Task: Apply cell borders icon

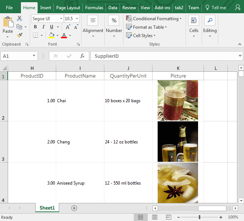Action: point(36,35)
